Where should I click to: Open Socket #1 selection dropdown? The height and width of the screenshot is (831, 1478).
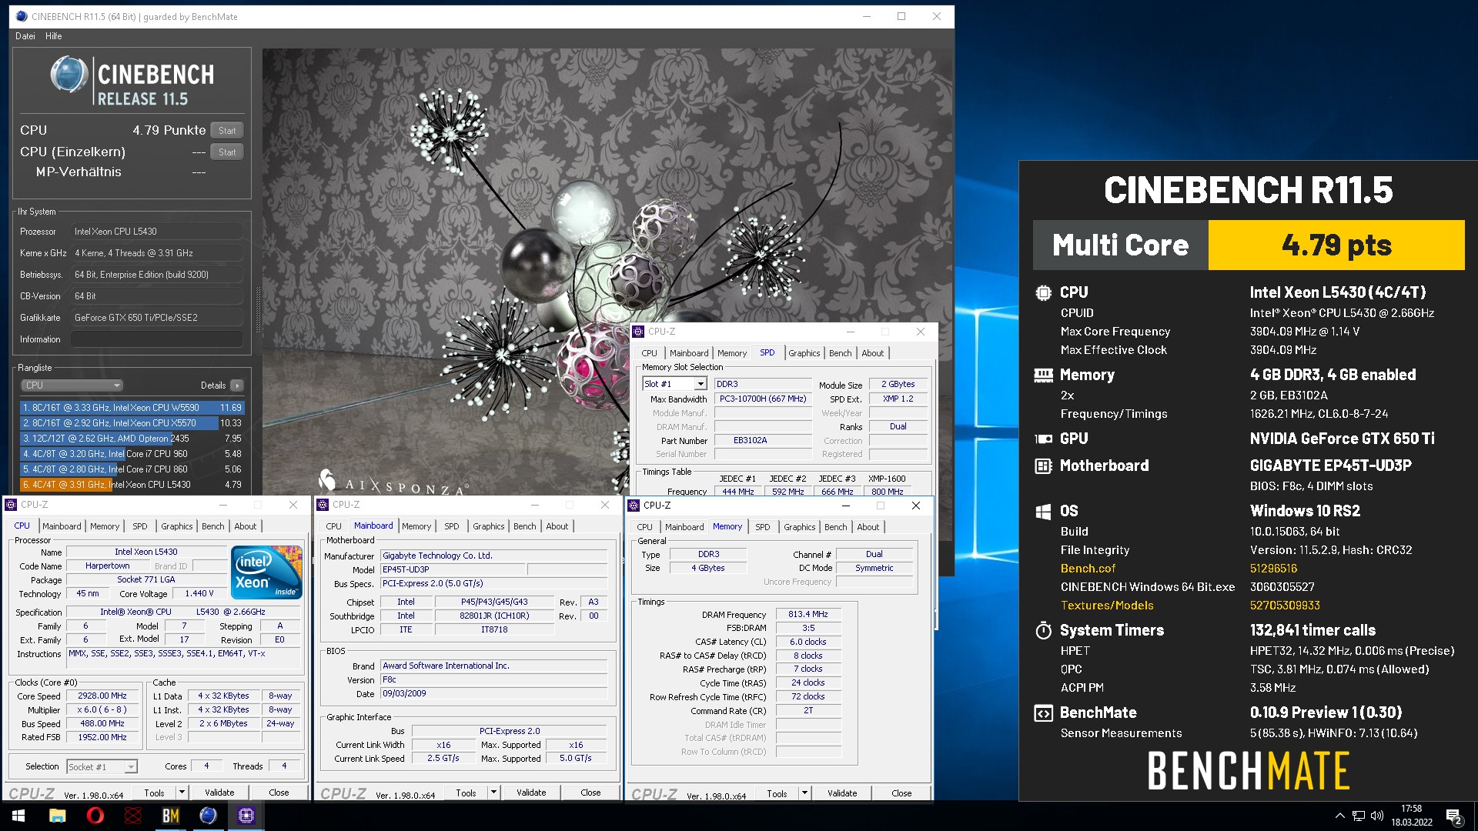pos(102,766)
